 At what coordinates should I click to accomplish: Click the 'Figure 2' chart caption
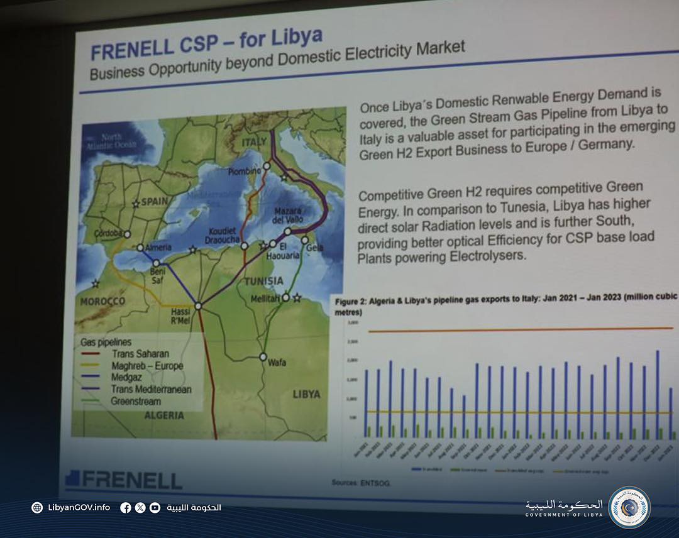pyautogui.click(x=505, y=305)
